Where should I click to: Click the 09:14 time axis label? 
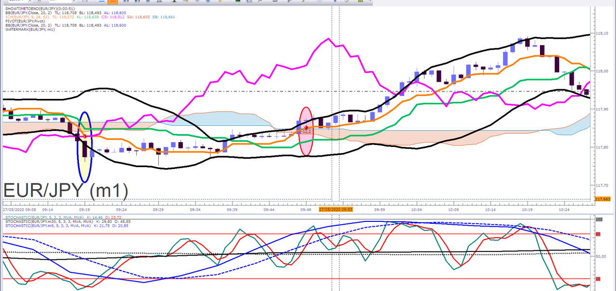48,209
